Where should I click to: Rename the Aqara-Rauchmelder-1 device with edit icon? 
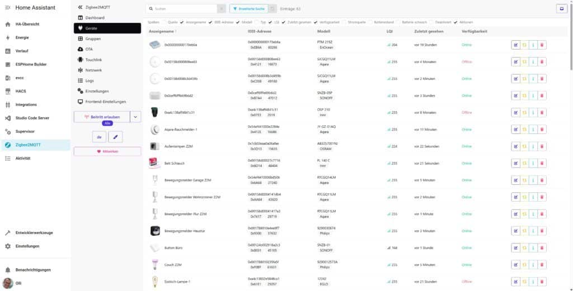515,130
